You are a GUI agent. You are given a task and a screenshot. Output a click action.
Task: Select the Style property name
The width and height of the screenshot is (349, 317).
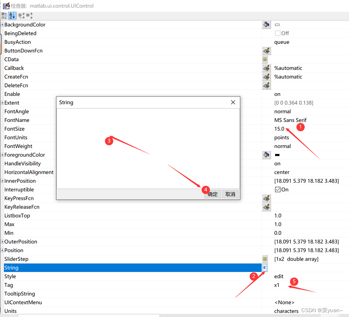click(10, 276)
